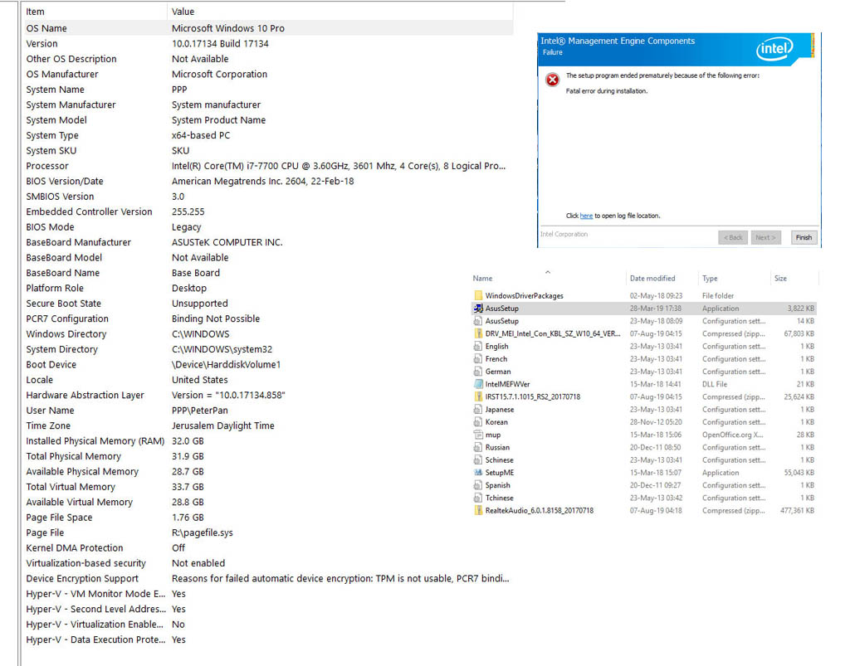This screenshot has width=850, height=666.
Task: Sort files by the Name column header
Action: (482, 279)
